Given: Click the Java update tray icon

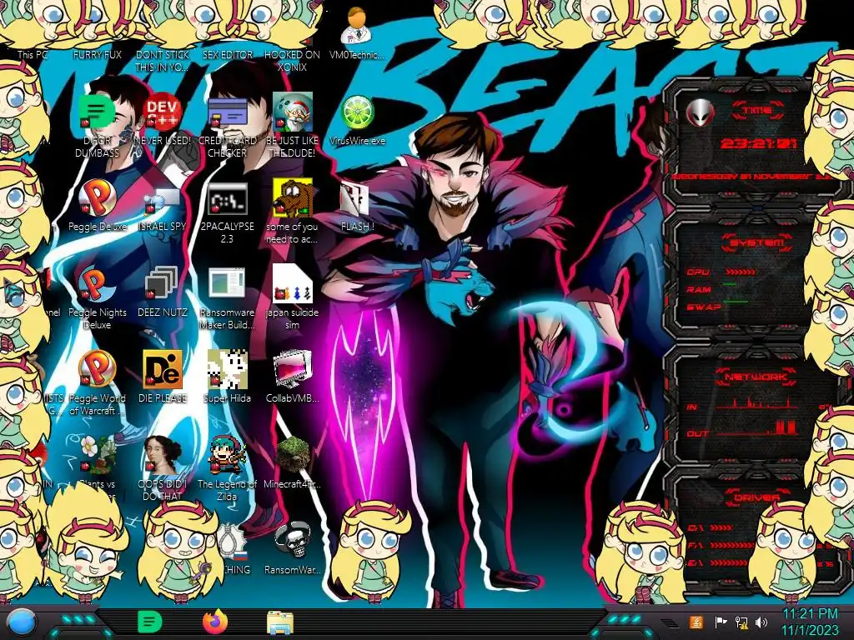Looking at the screenshot, I should tap(696, 622).
